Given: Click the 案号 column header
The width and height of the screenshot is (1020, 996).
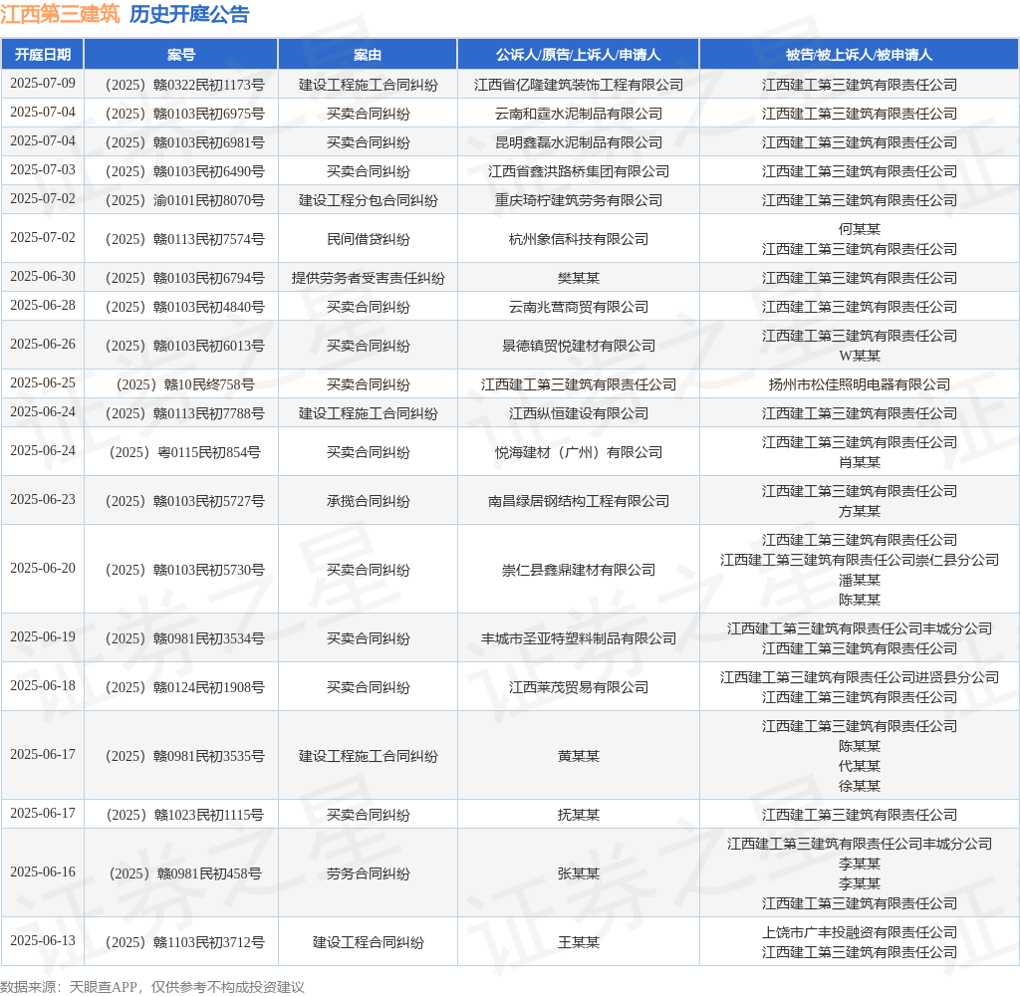Looking at the screenshot, I should tap(181, 55).
